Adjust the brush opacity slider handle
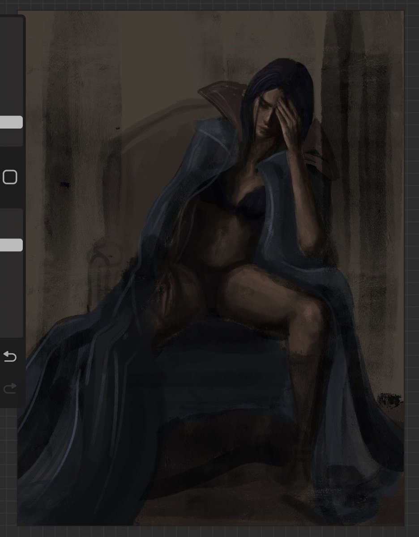 pyautogui.click(x=11, y=245)
